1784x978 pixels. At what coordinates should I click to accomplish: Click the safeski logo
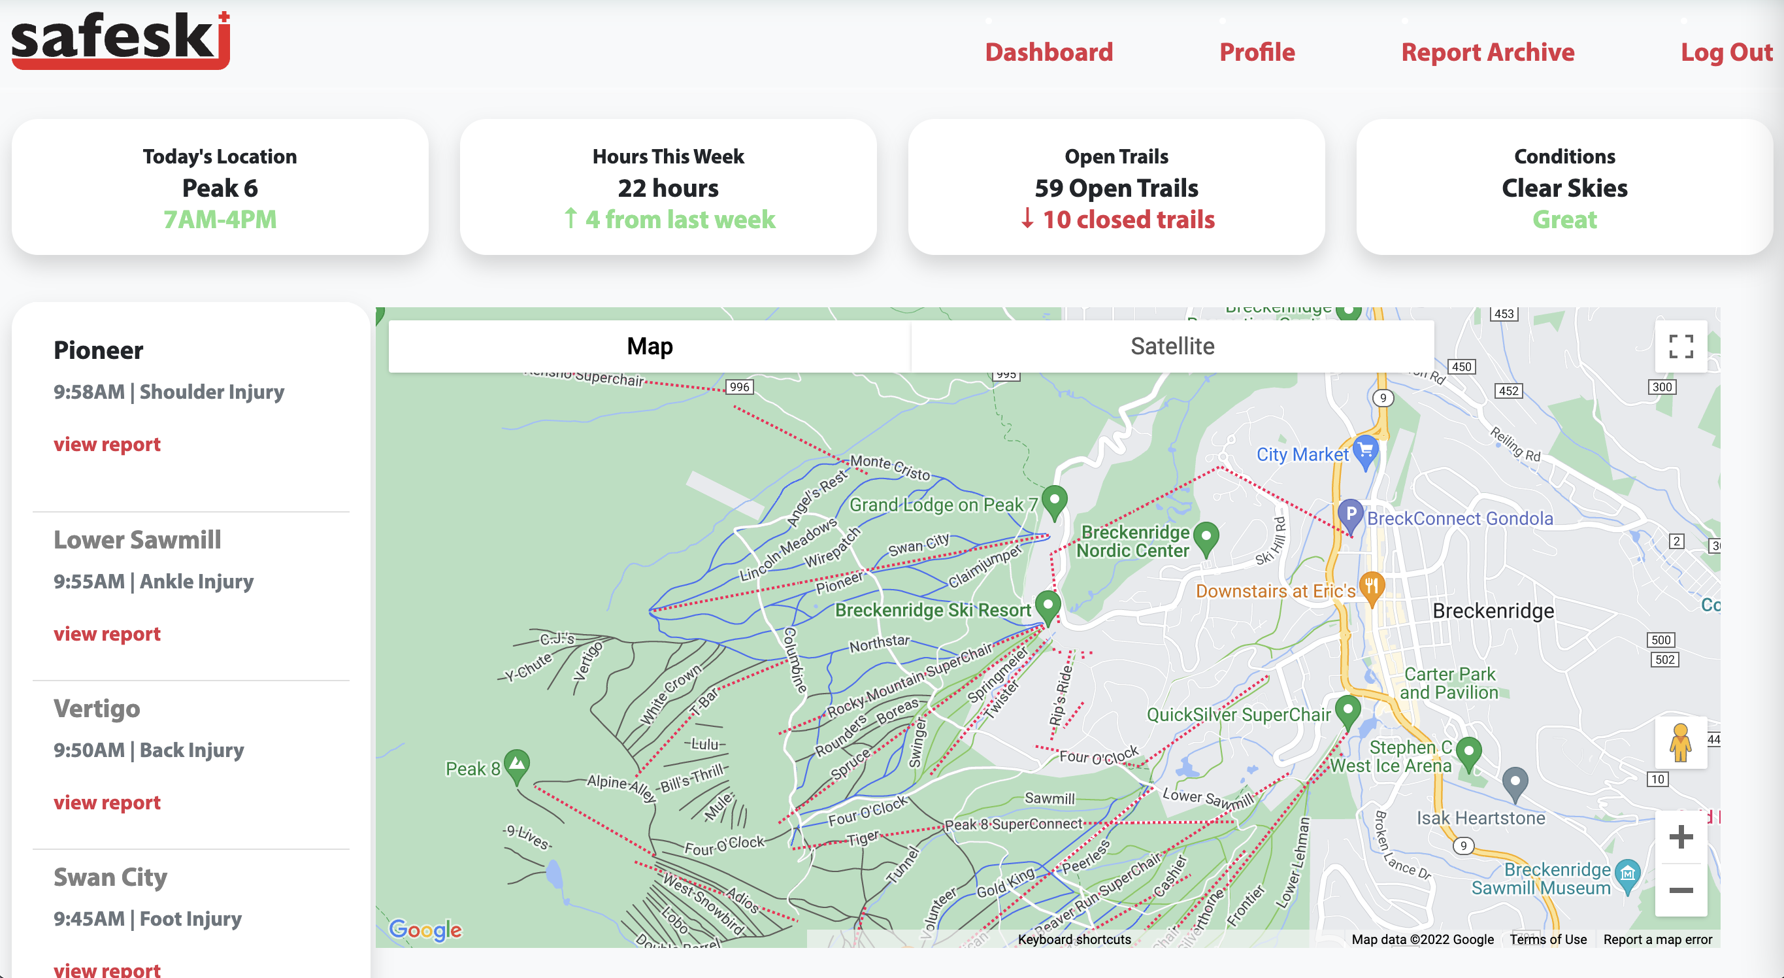pyautogui.click(x=120, y=40)
